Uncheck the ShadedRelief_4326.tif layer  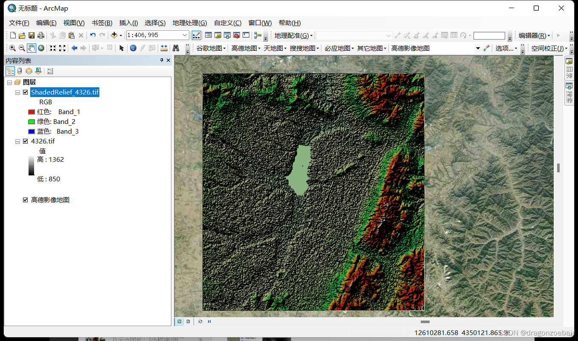[x=25, y=92]
